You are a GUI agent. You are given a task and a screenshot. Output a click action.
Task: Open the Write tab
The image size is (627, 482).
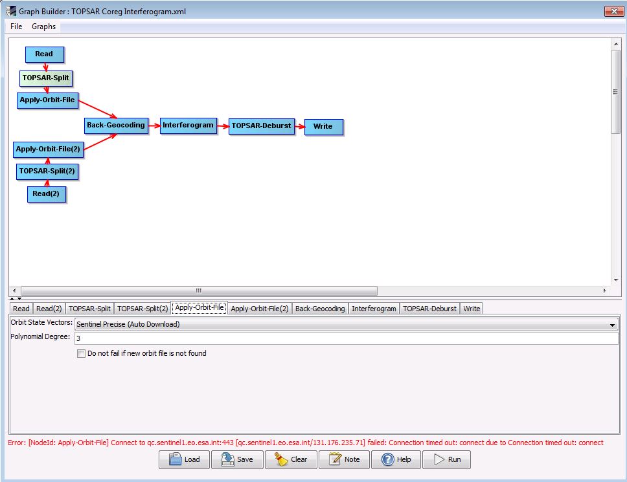[x=472, y=309]
